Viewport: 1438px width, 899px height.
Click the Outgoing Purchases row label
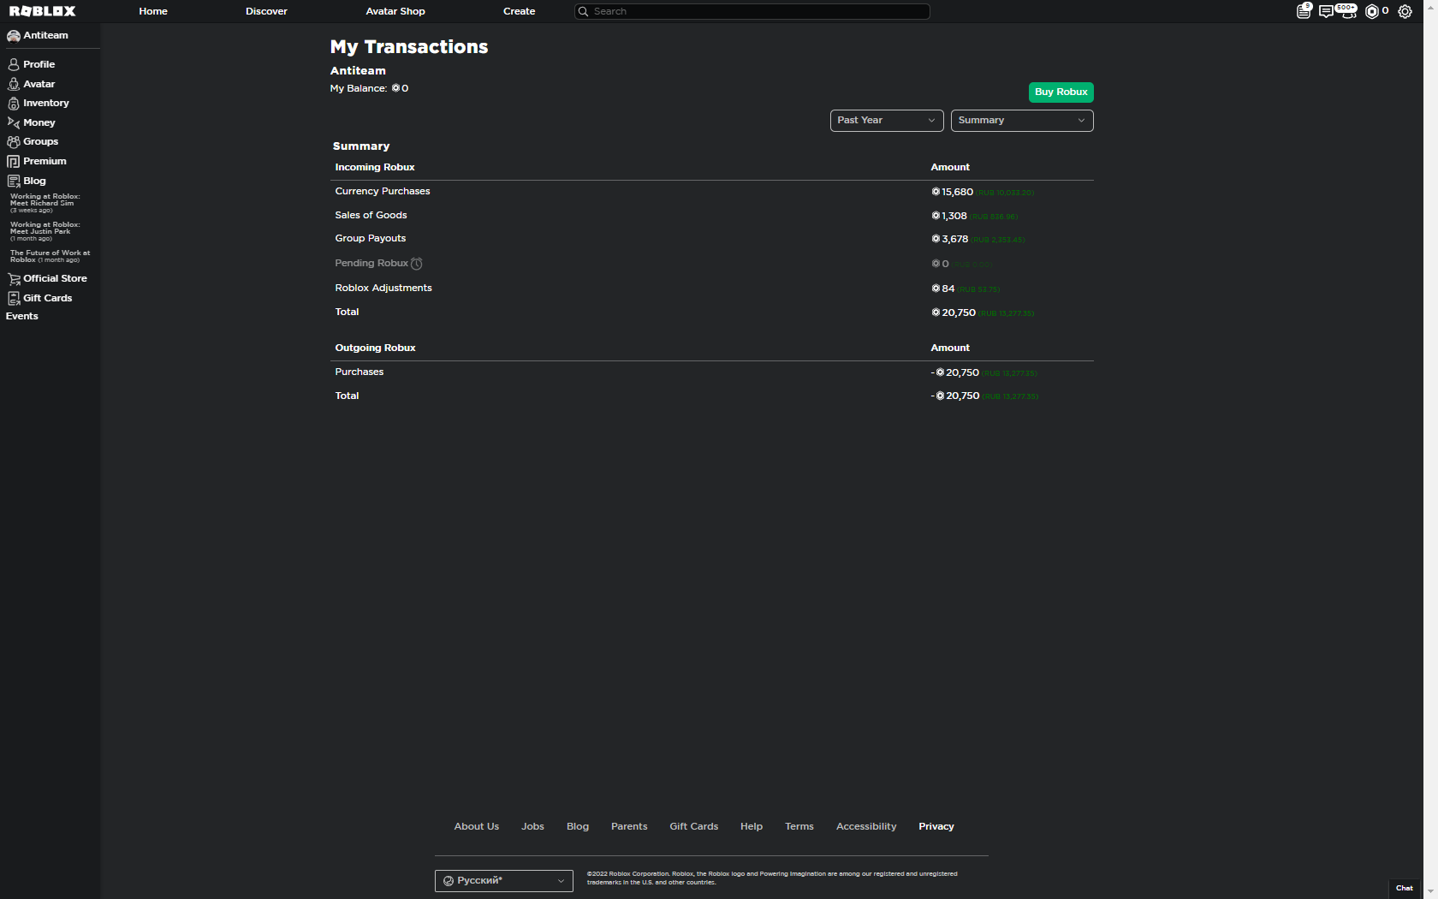click(359, 372)
